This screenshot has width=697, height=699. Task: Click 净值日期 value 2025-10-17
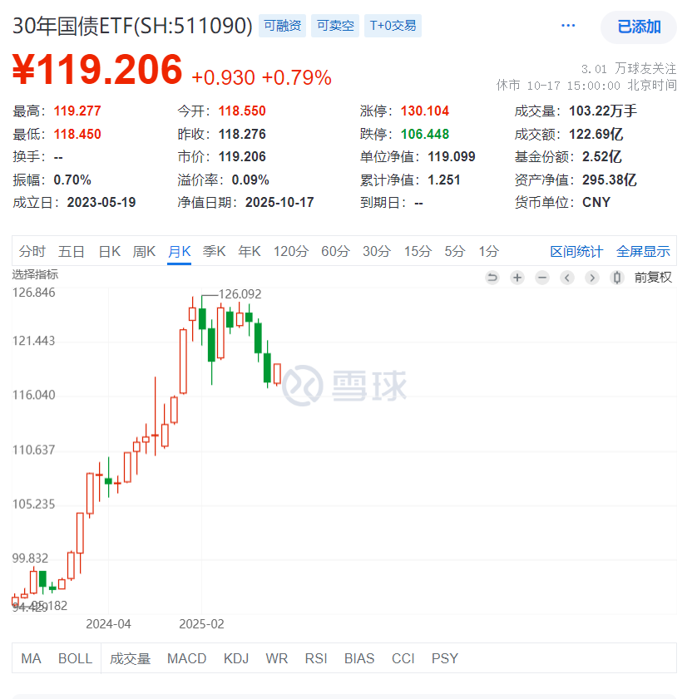279,203
